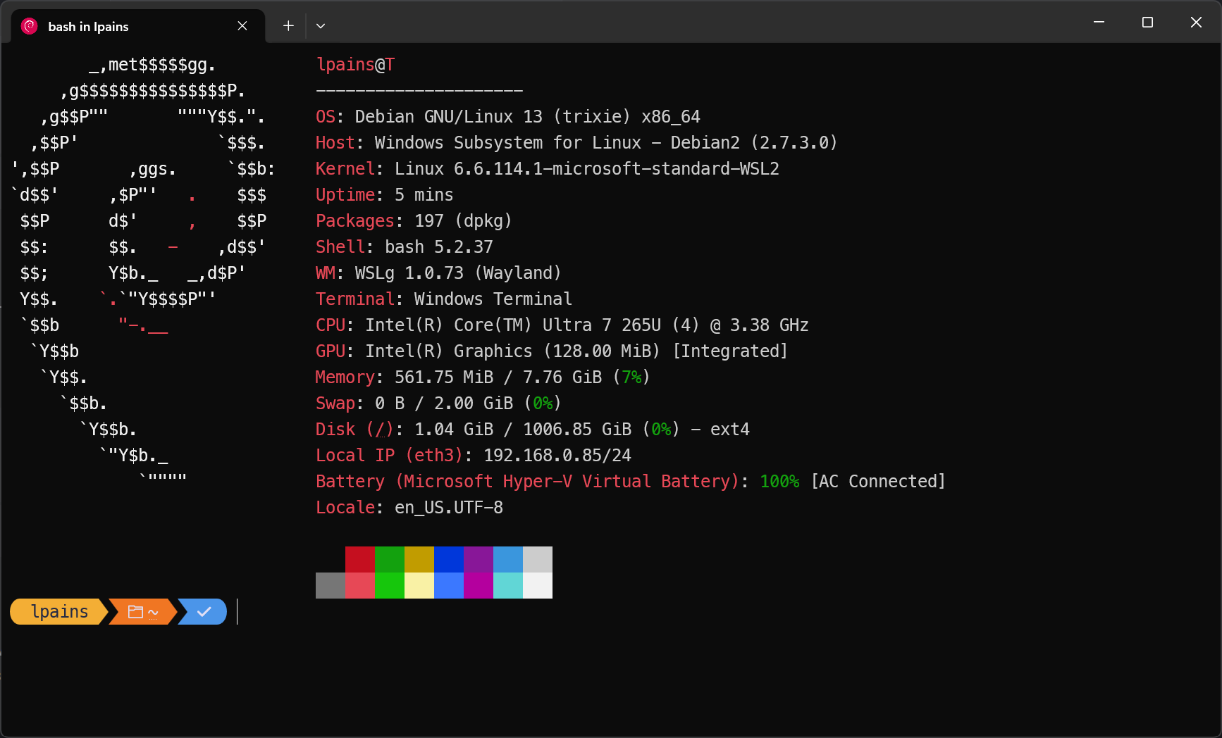Click the yellow 'lpains' prompt segment
The width and height of the screenshot is (1222, 738).
click(59, 611)
